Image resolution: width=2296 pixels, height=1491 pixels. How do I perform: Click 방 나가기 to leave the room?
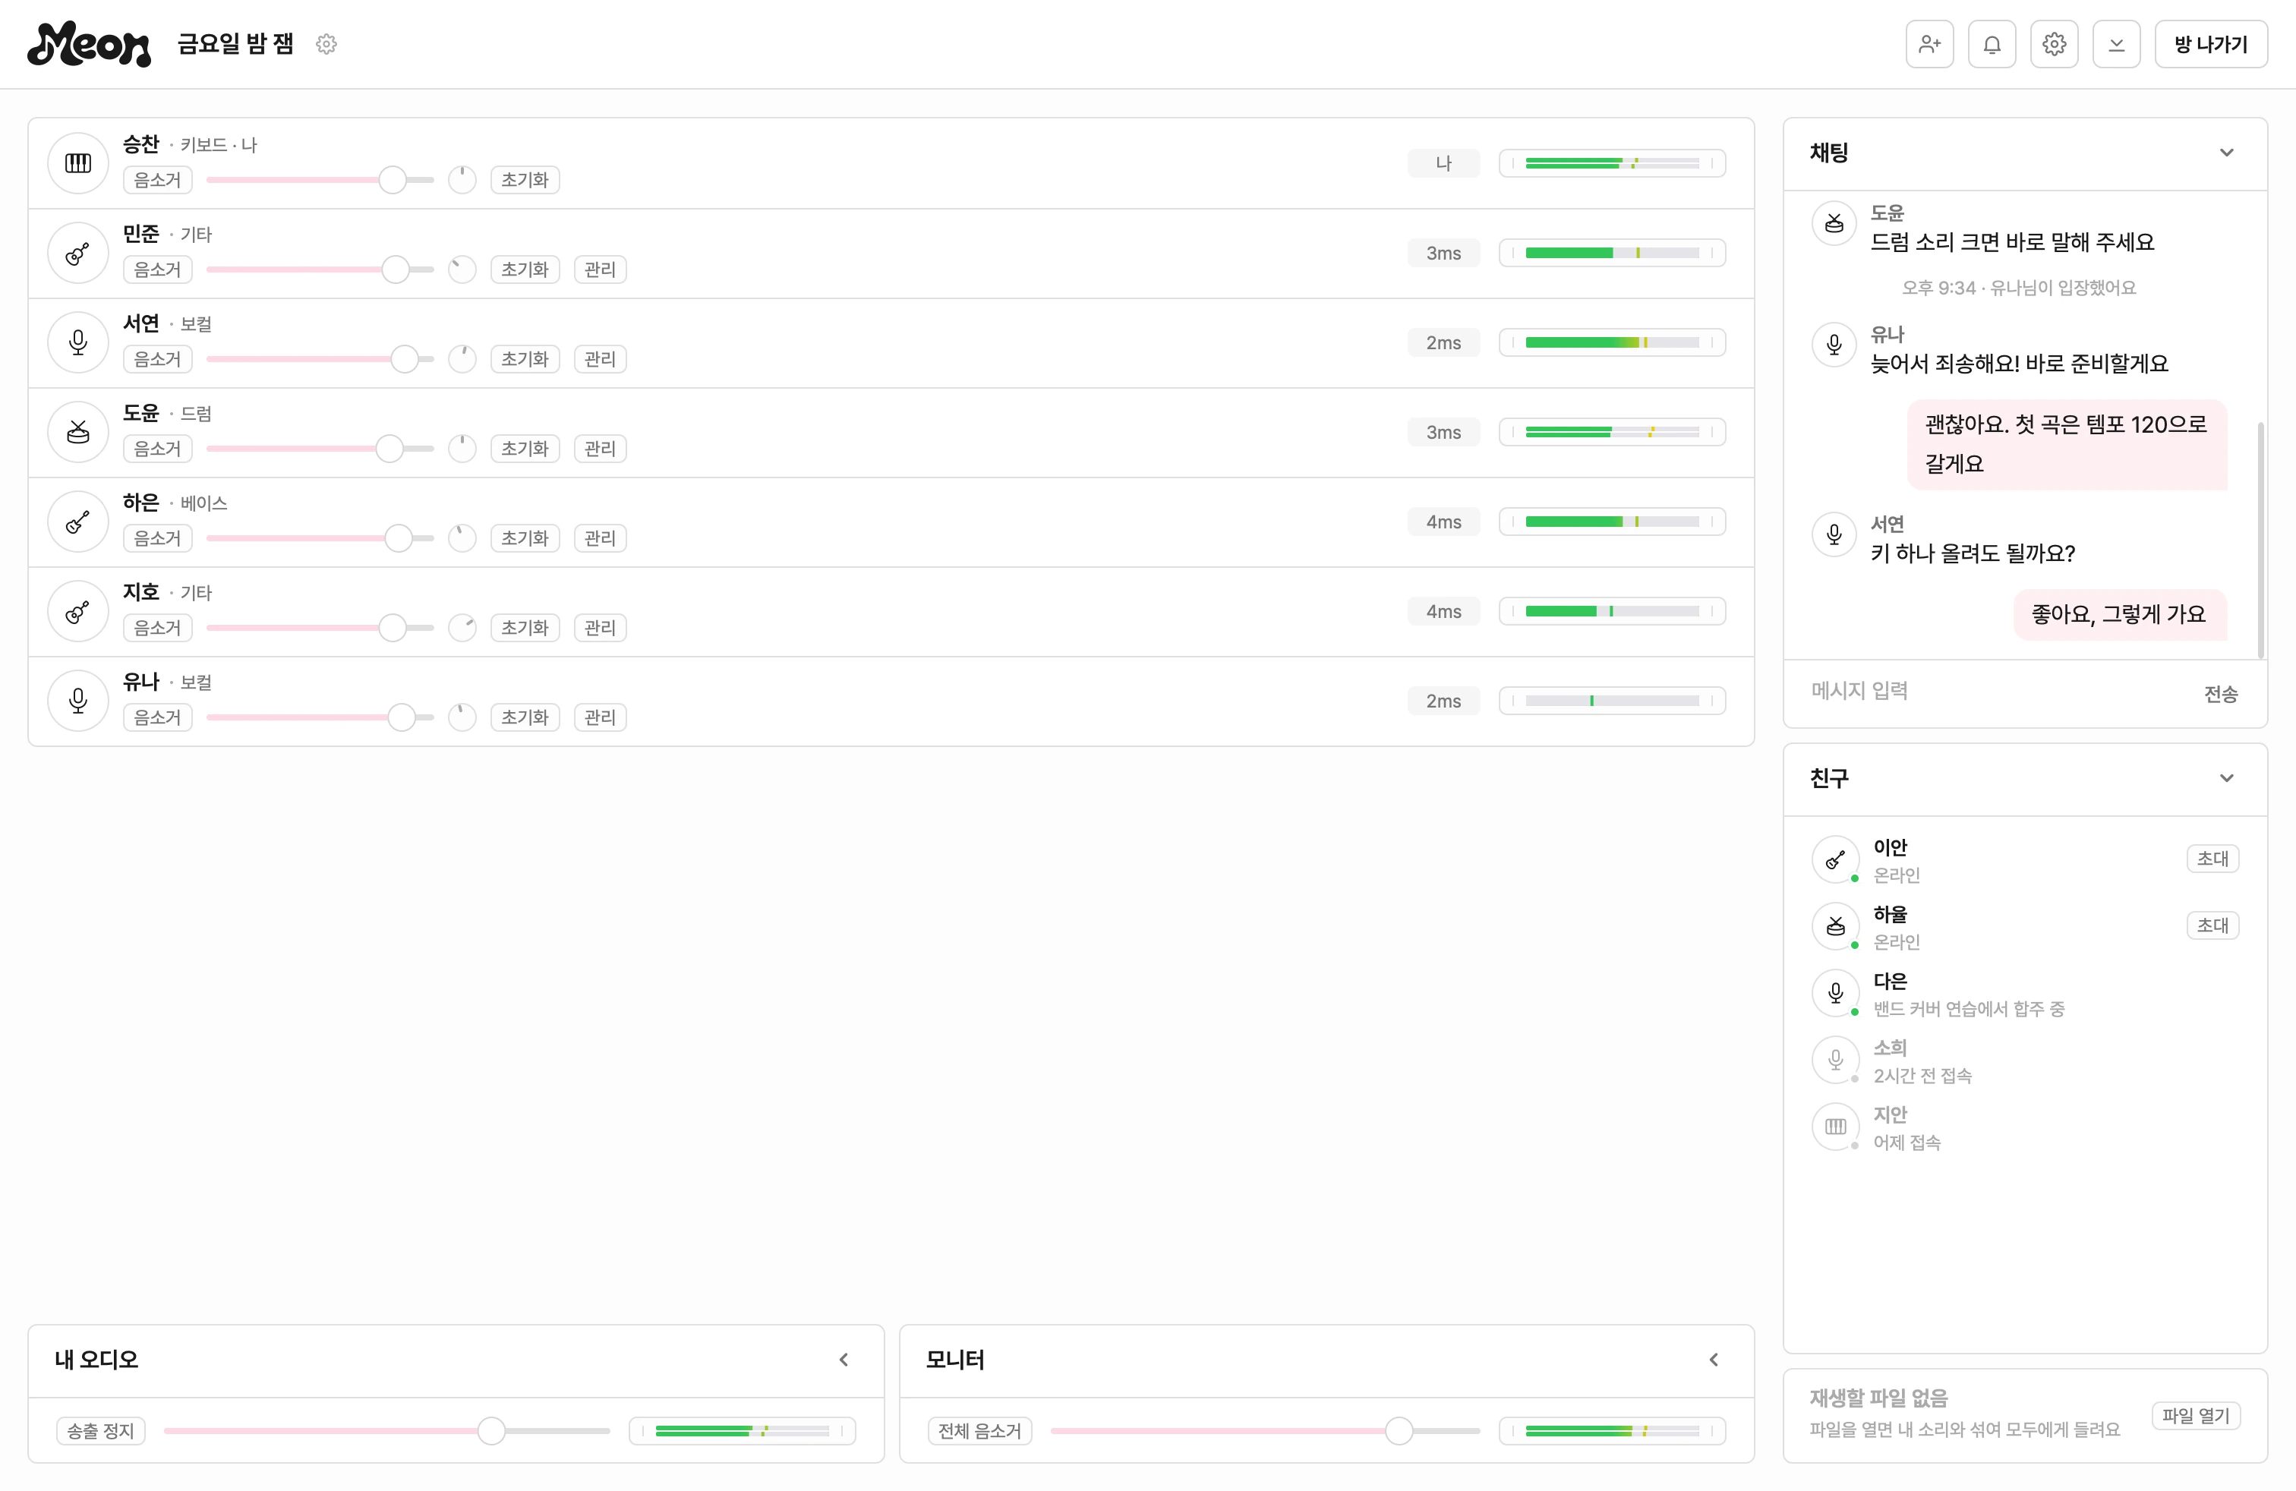click(x=2211, y=44)
